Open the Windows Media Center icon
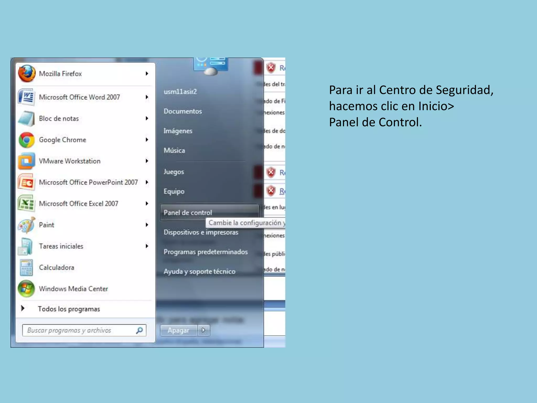537x403 pixels. (26, 289)
